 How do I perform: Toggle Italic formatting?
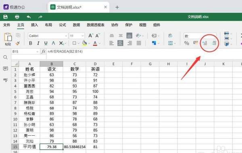38,43
